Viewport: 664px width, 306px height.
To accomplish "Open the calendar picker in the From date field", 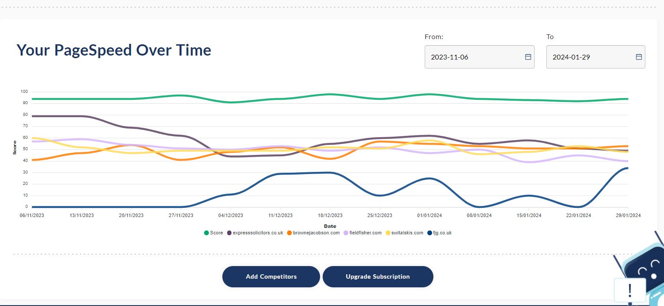I will 528,57.
